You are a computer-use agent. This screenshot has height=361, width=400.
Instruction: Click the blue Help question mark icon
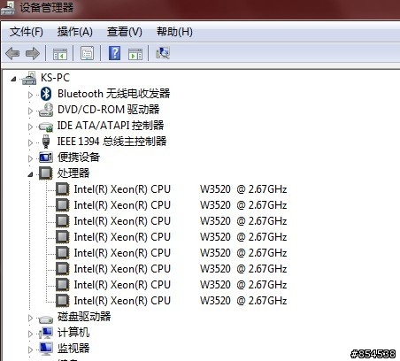click(114, 53)
